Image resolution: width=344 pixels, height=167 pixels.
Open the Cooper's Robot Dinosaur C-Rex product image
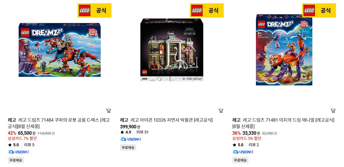pyautogui.click(x=60, y=50)
